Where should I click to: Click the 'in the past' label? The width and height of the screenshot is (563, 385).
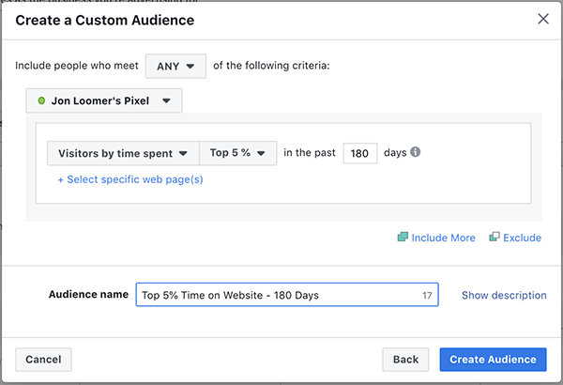tap(310, 153)
